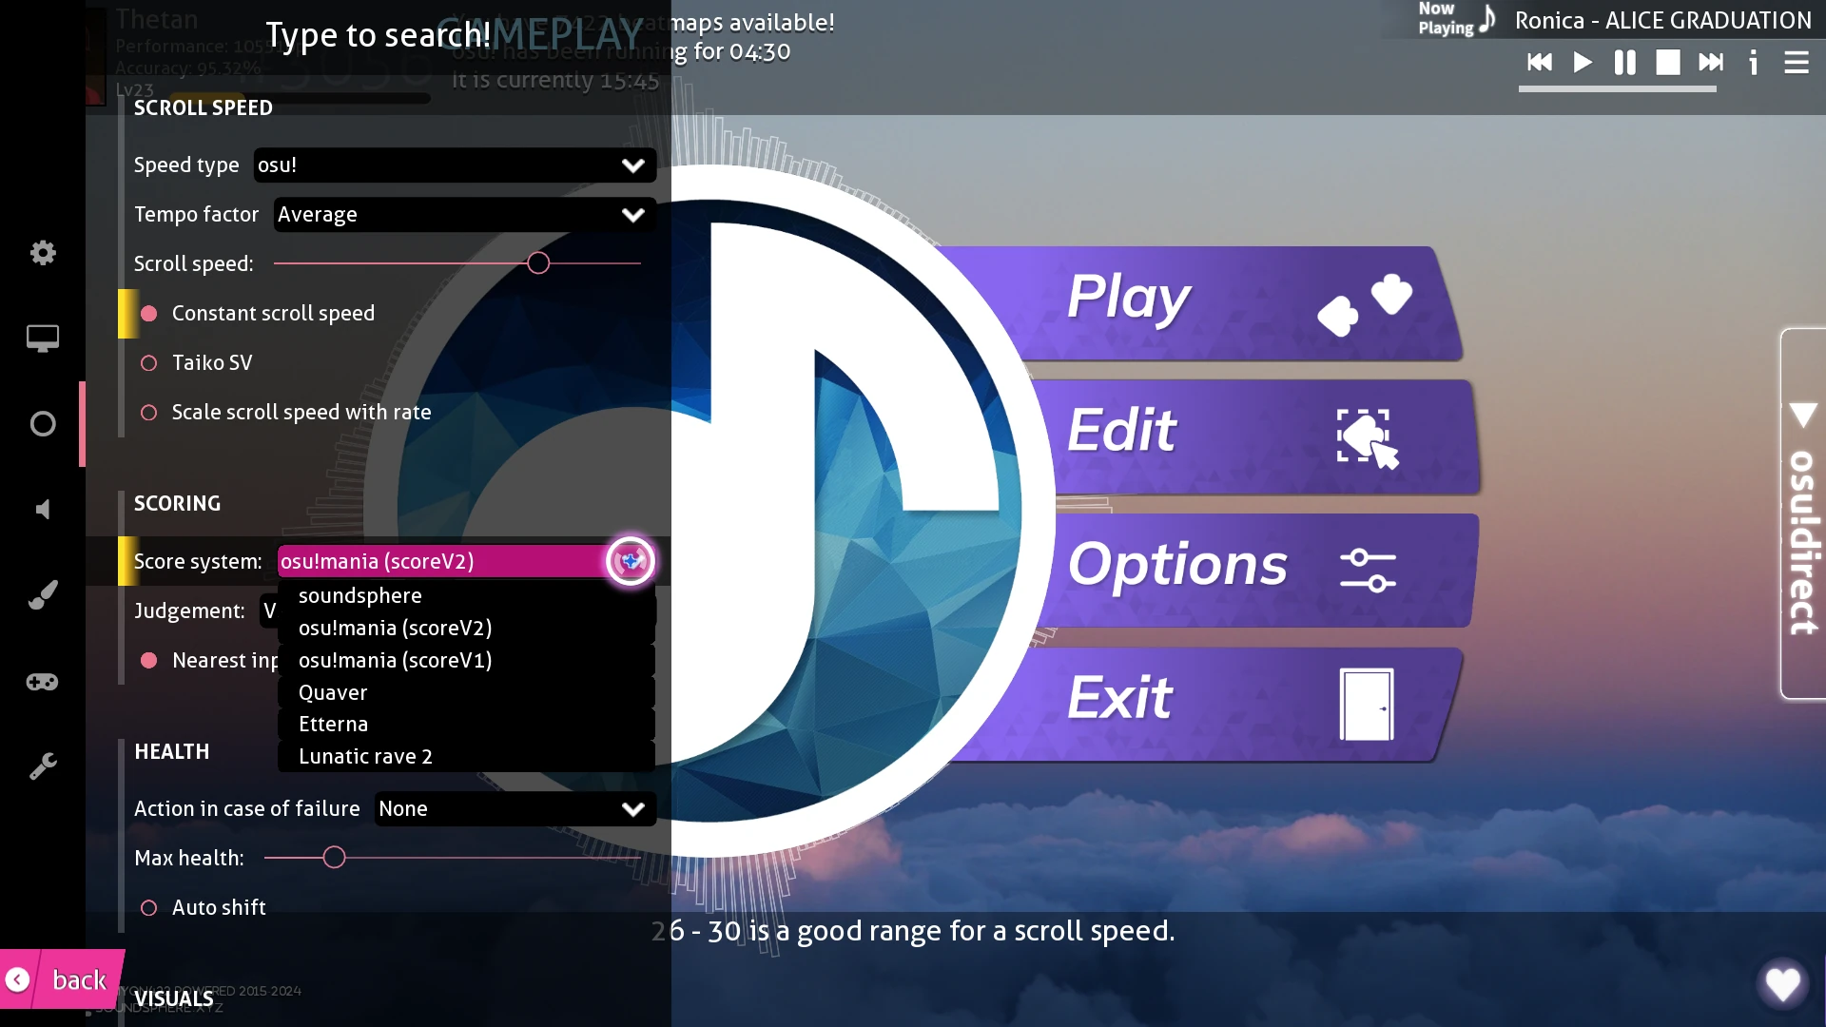The width and height of the screenshot is (1826, 1027).
Task: Collapse the Score system dropdown
Action: point(466,562)
